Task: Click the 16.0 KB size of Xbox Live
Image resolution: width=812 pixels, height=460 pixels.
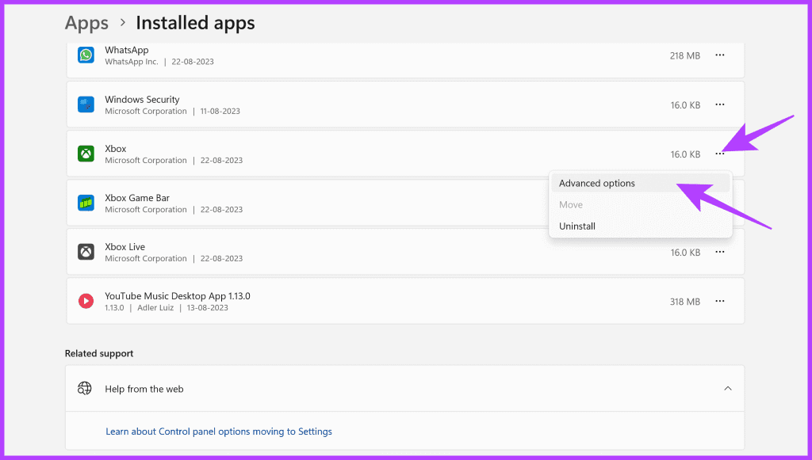Action: 685,253
